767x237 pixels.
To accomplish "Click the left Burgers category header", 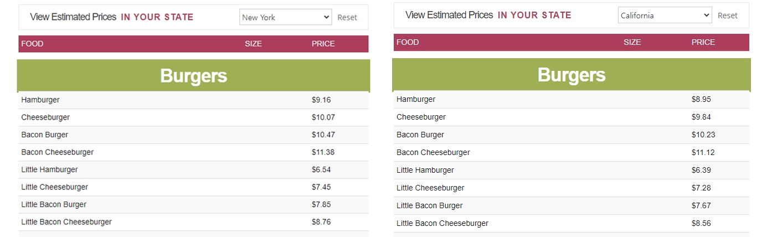I will coord(193,76).
